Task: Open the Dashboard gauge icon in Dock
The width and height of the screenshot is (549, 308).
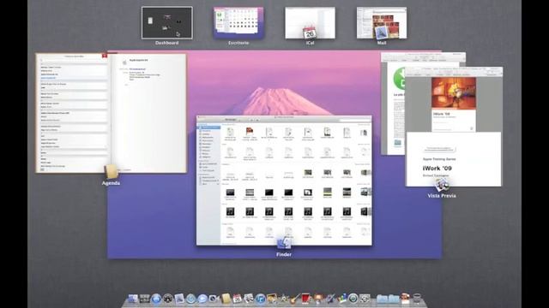Action: point(168,299)
